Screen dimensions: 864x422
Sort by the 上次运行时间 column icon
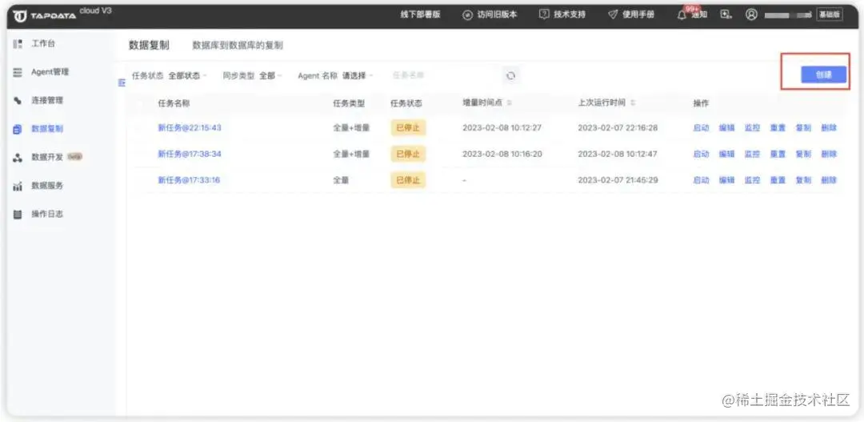point(633,102)
